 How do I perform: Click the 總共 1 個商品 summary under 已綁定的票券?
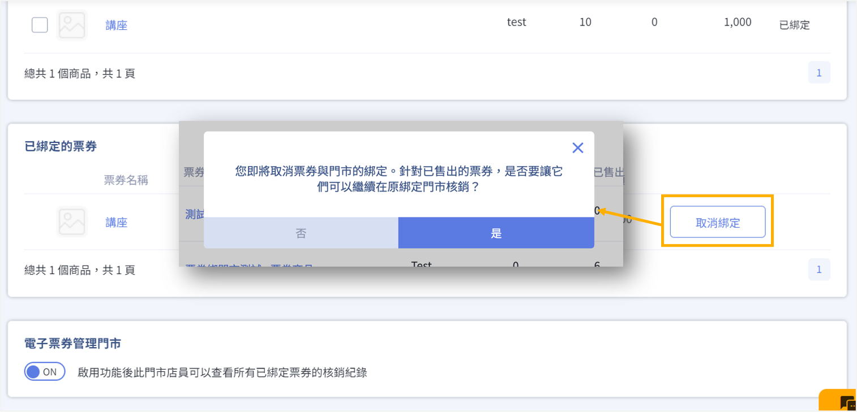point(80,270)
